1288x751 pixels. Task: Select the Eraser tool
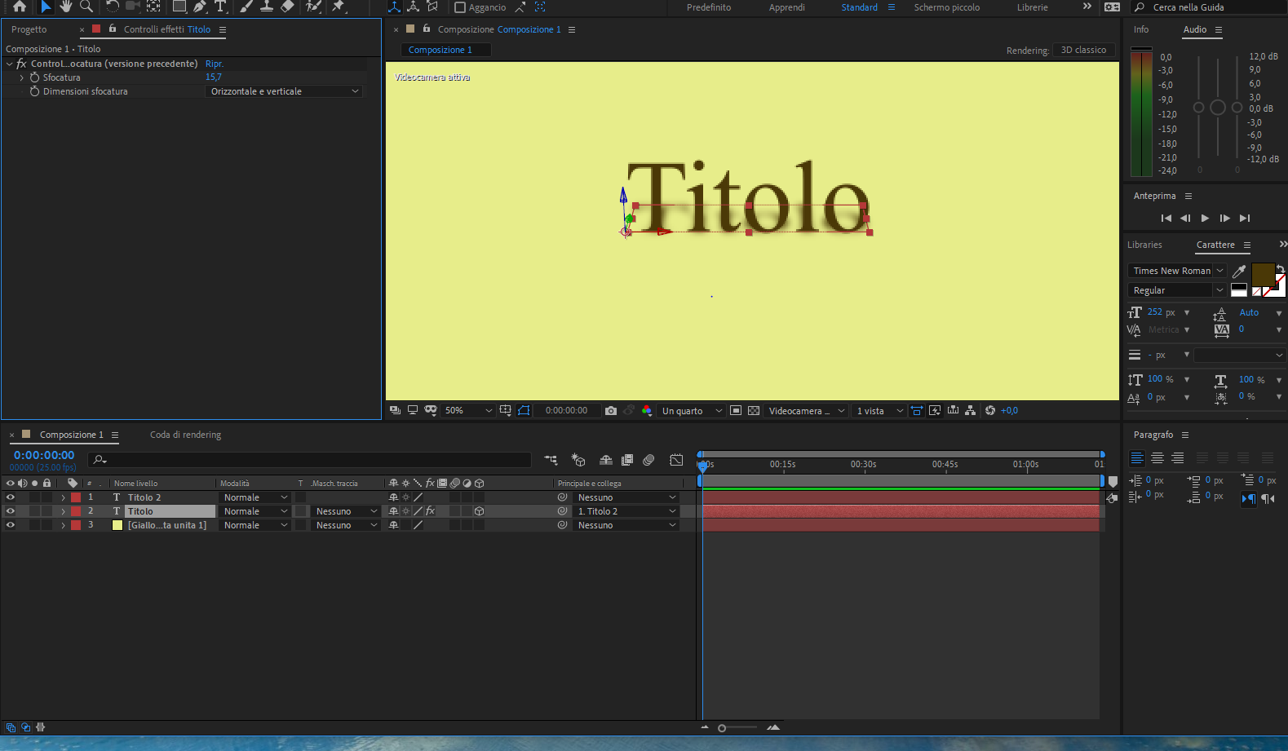(287, 7)
